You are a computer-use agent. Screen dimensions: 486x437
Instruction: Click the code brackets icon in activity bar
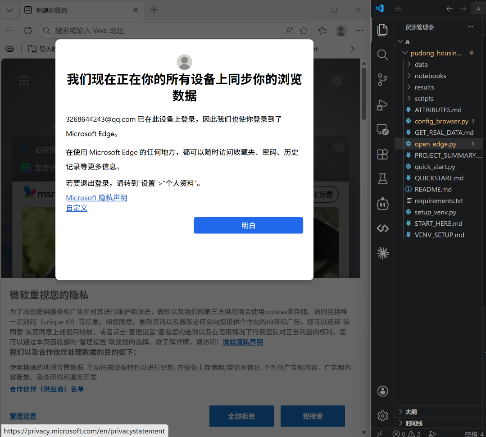pos(382,228)
